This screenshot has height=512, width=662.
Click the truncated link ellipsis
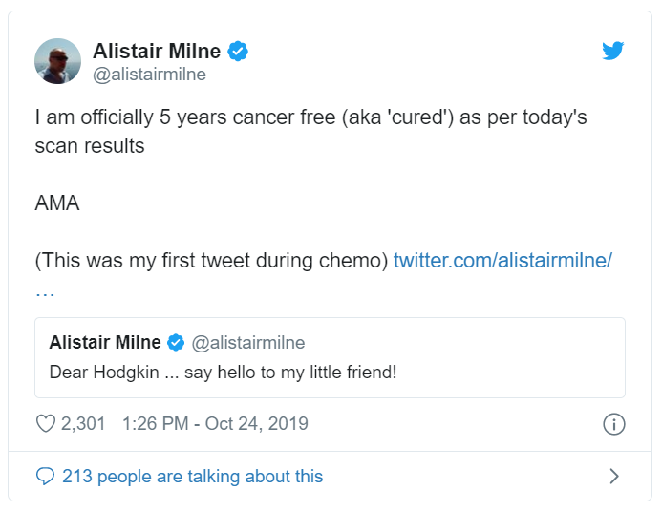tap(45, 293)
